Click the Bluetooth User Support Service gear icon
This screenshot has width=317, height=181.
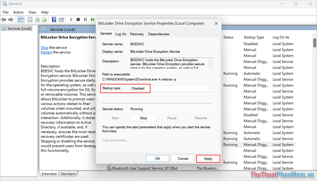109,168
